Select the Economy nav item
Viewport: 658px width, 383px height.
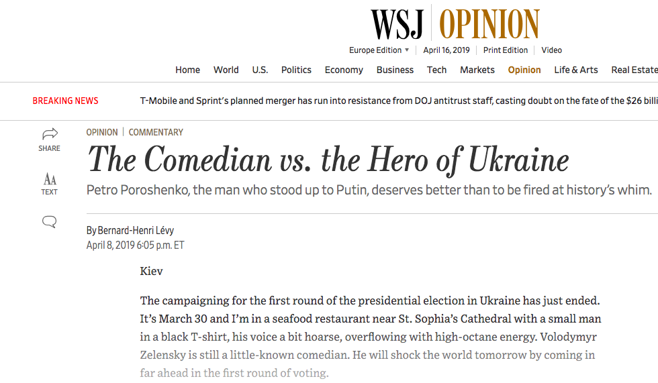344,70
